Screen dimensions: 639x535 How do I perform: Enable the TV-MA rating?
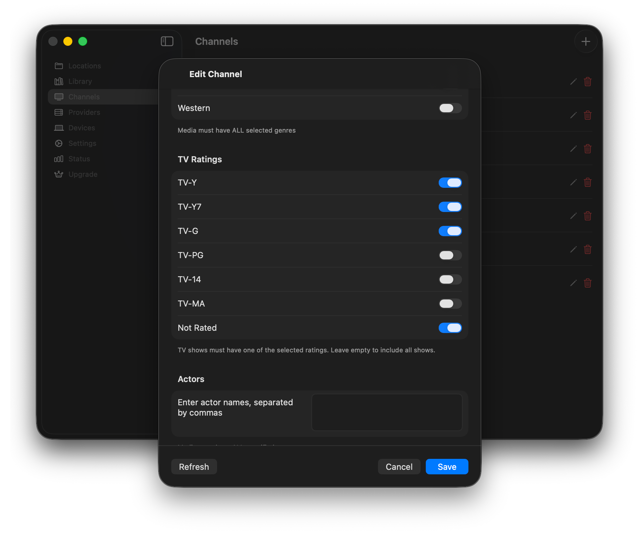point(450,304)
